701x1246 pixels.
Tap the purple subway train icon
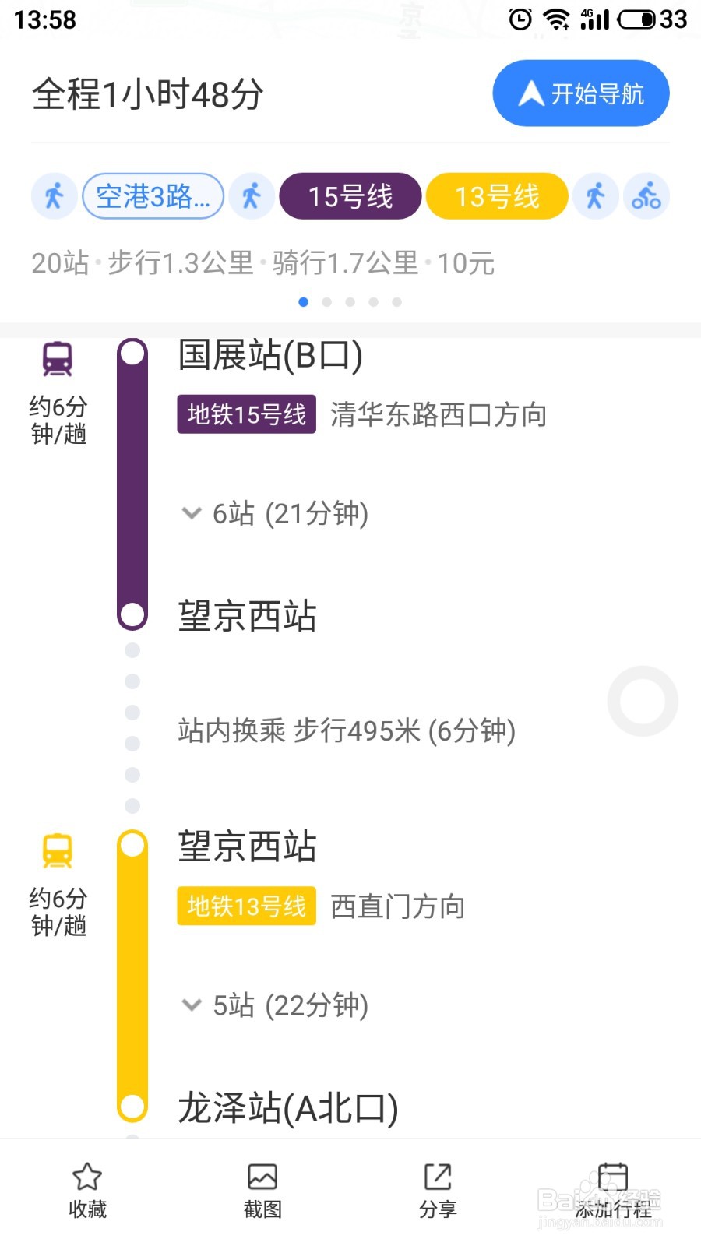58,359
